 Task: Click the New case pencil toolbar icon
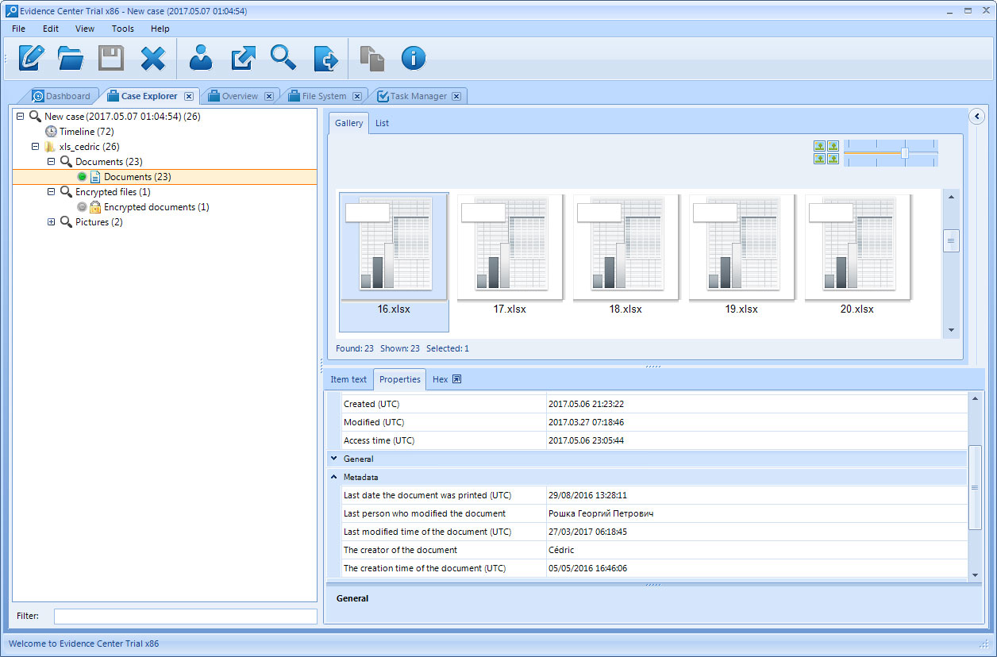[32, 58]
